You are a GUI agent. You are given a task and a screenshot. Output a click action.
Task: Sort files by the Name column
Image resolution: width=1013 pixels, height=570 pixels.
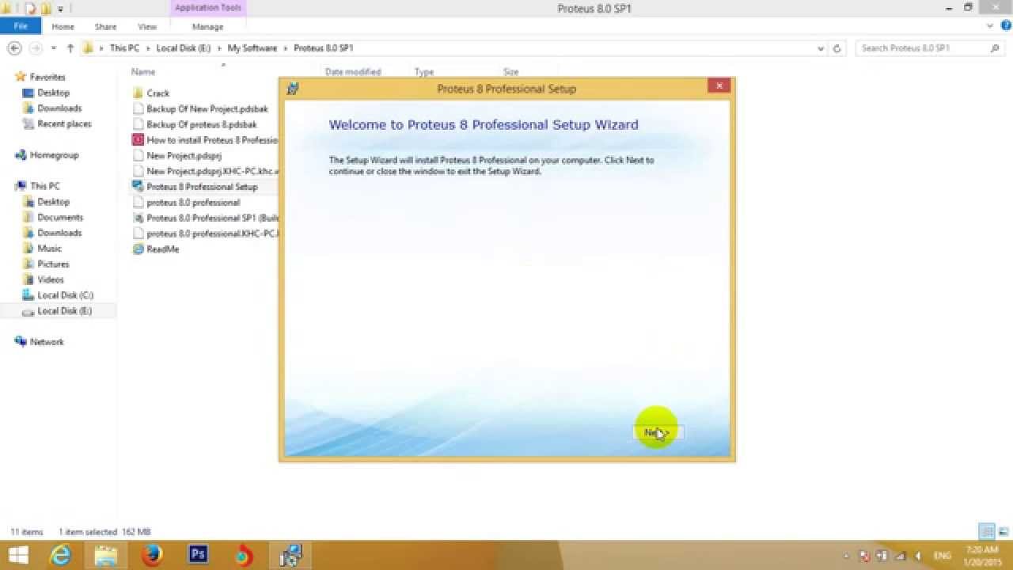tap(143, 72)
